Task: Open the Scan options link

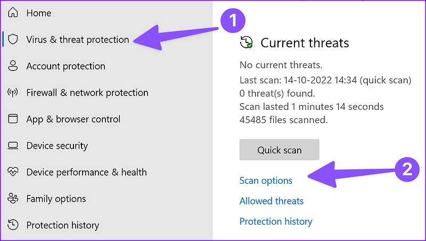Action: coord(266,180)
